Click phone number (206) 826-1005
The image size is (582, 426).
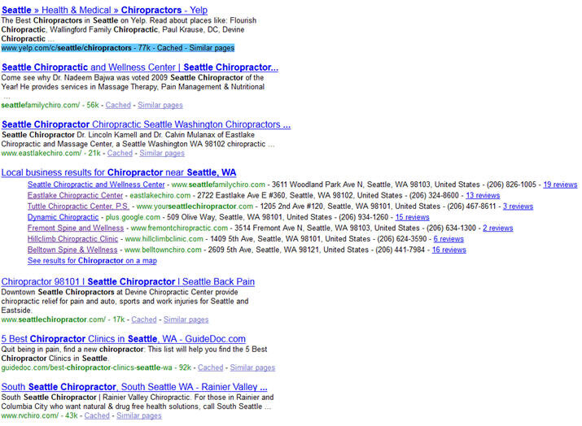(x=511, y=185)
